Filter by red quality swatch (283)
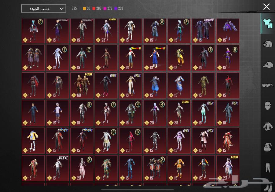 click(94, 8)
